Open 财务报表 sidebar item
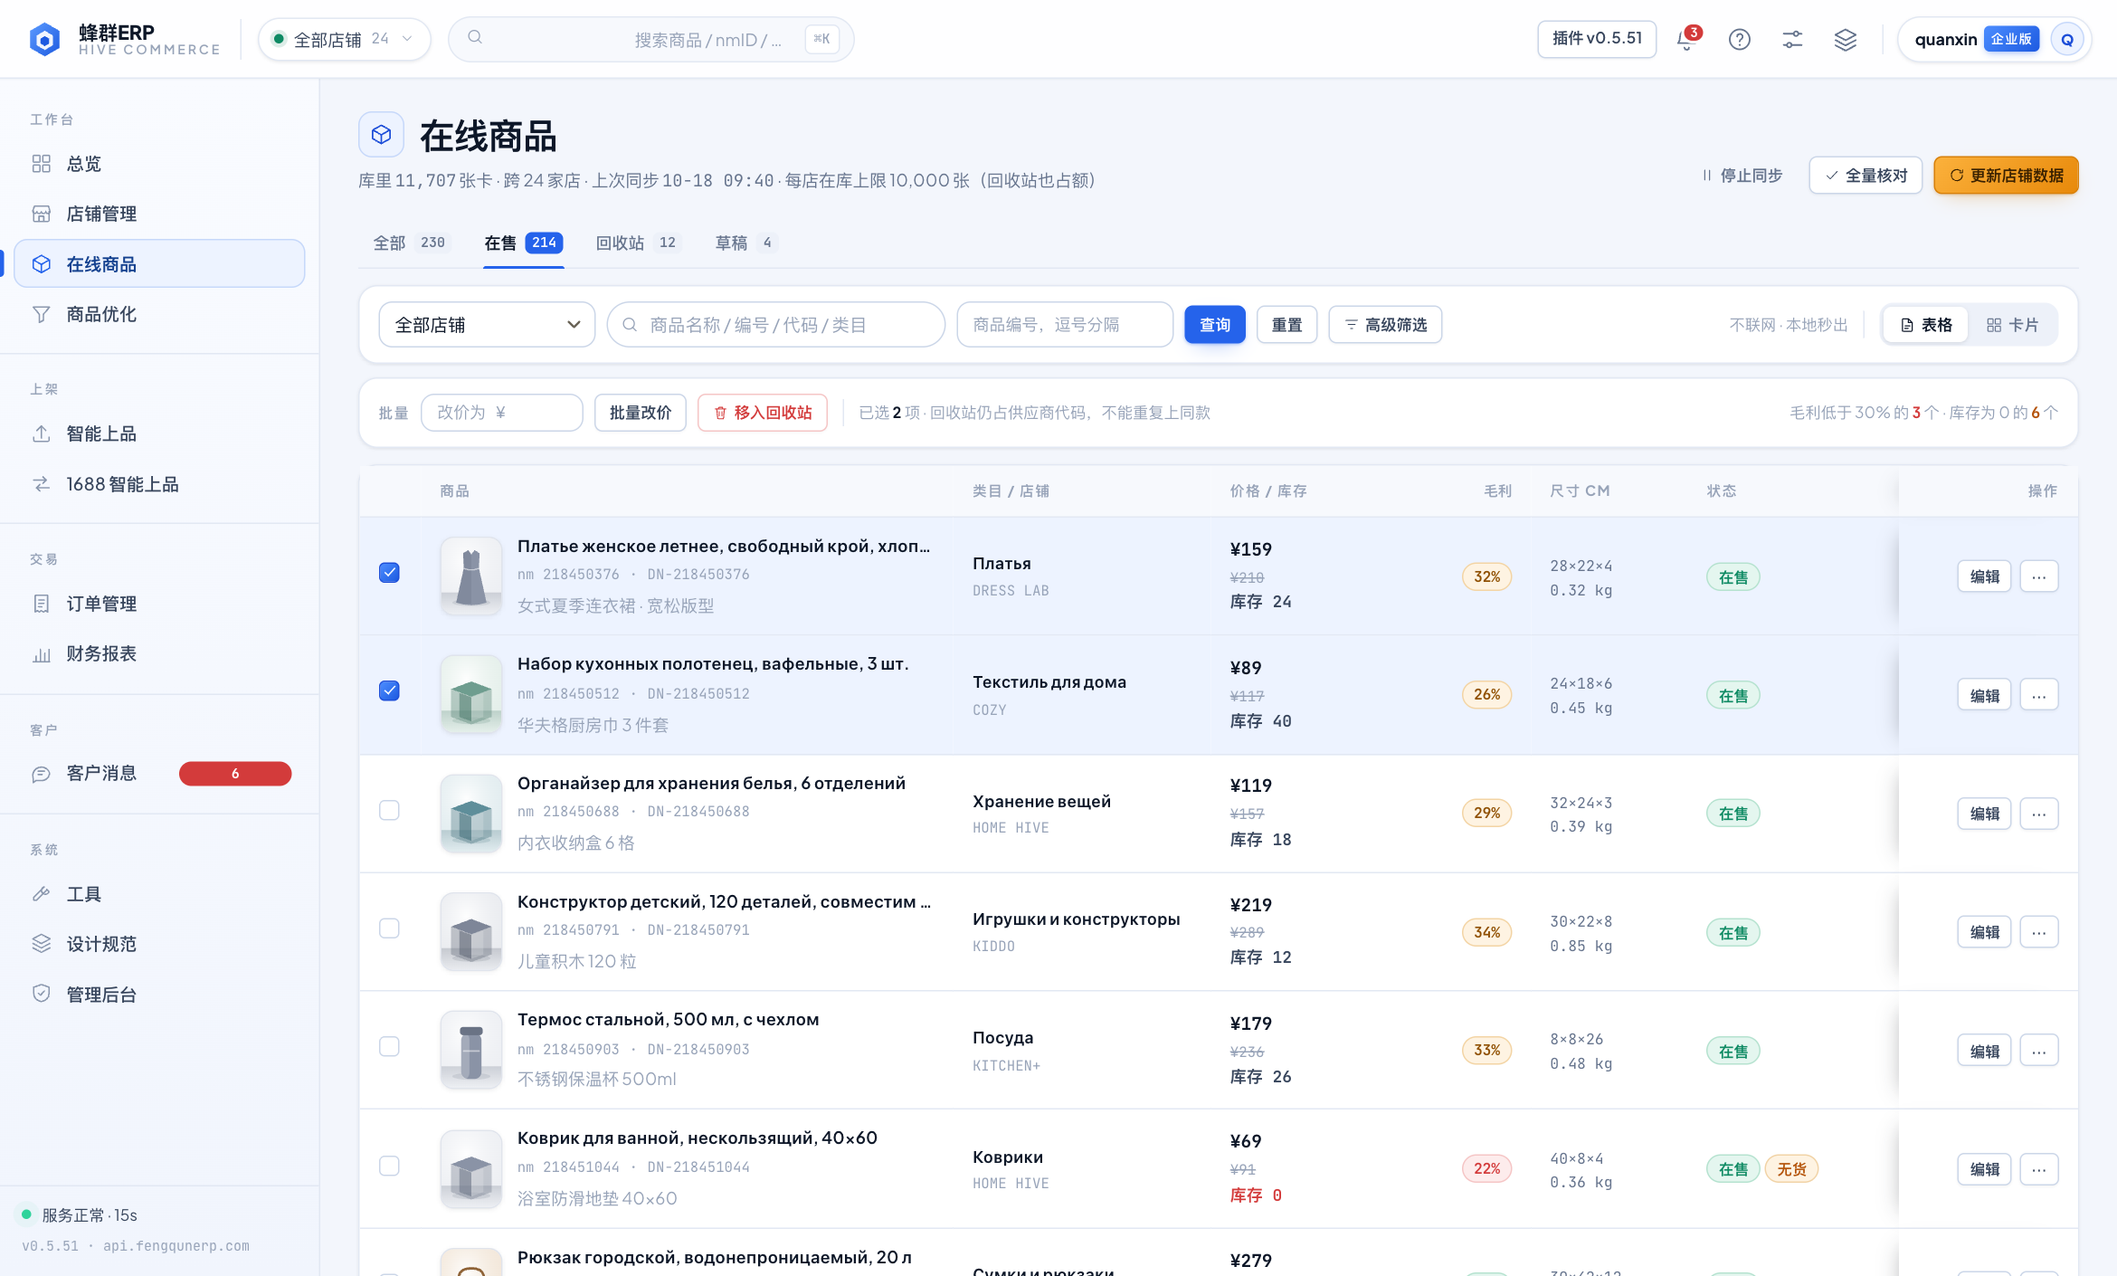 [159, 653]
